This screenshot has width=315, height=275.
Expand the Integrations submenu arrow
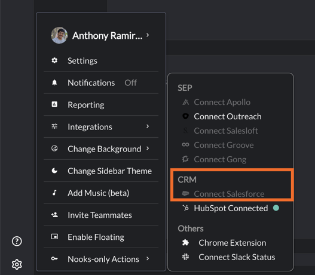148,126
